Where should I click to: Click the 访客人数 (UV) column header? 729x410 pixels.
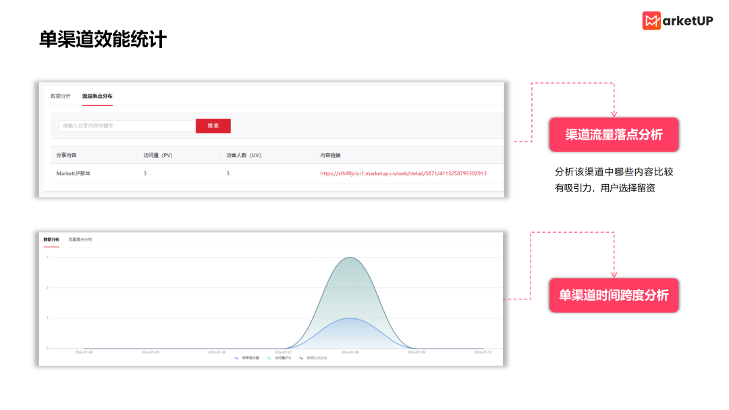pos(244,155)
